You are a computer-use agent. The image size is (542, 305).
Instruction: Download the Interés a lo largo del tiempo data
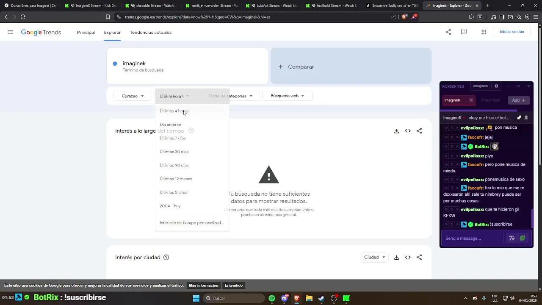point(396,131)
